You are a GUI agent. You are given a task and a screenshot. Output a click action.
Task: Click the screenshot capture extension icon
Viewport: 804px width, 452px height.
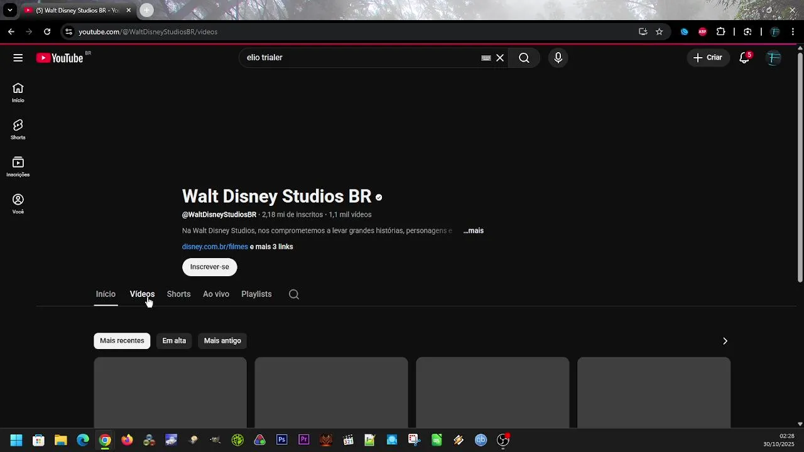click(x=747, y=31)
